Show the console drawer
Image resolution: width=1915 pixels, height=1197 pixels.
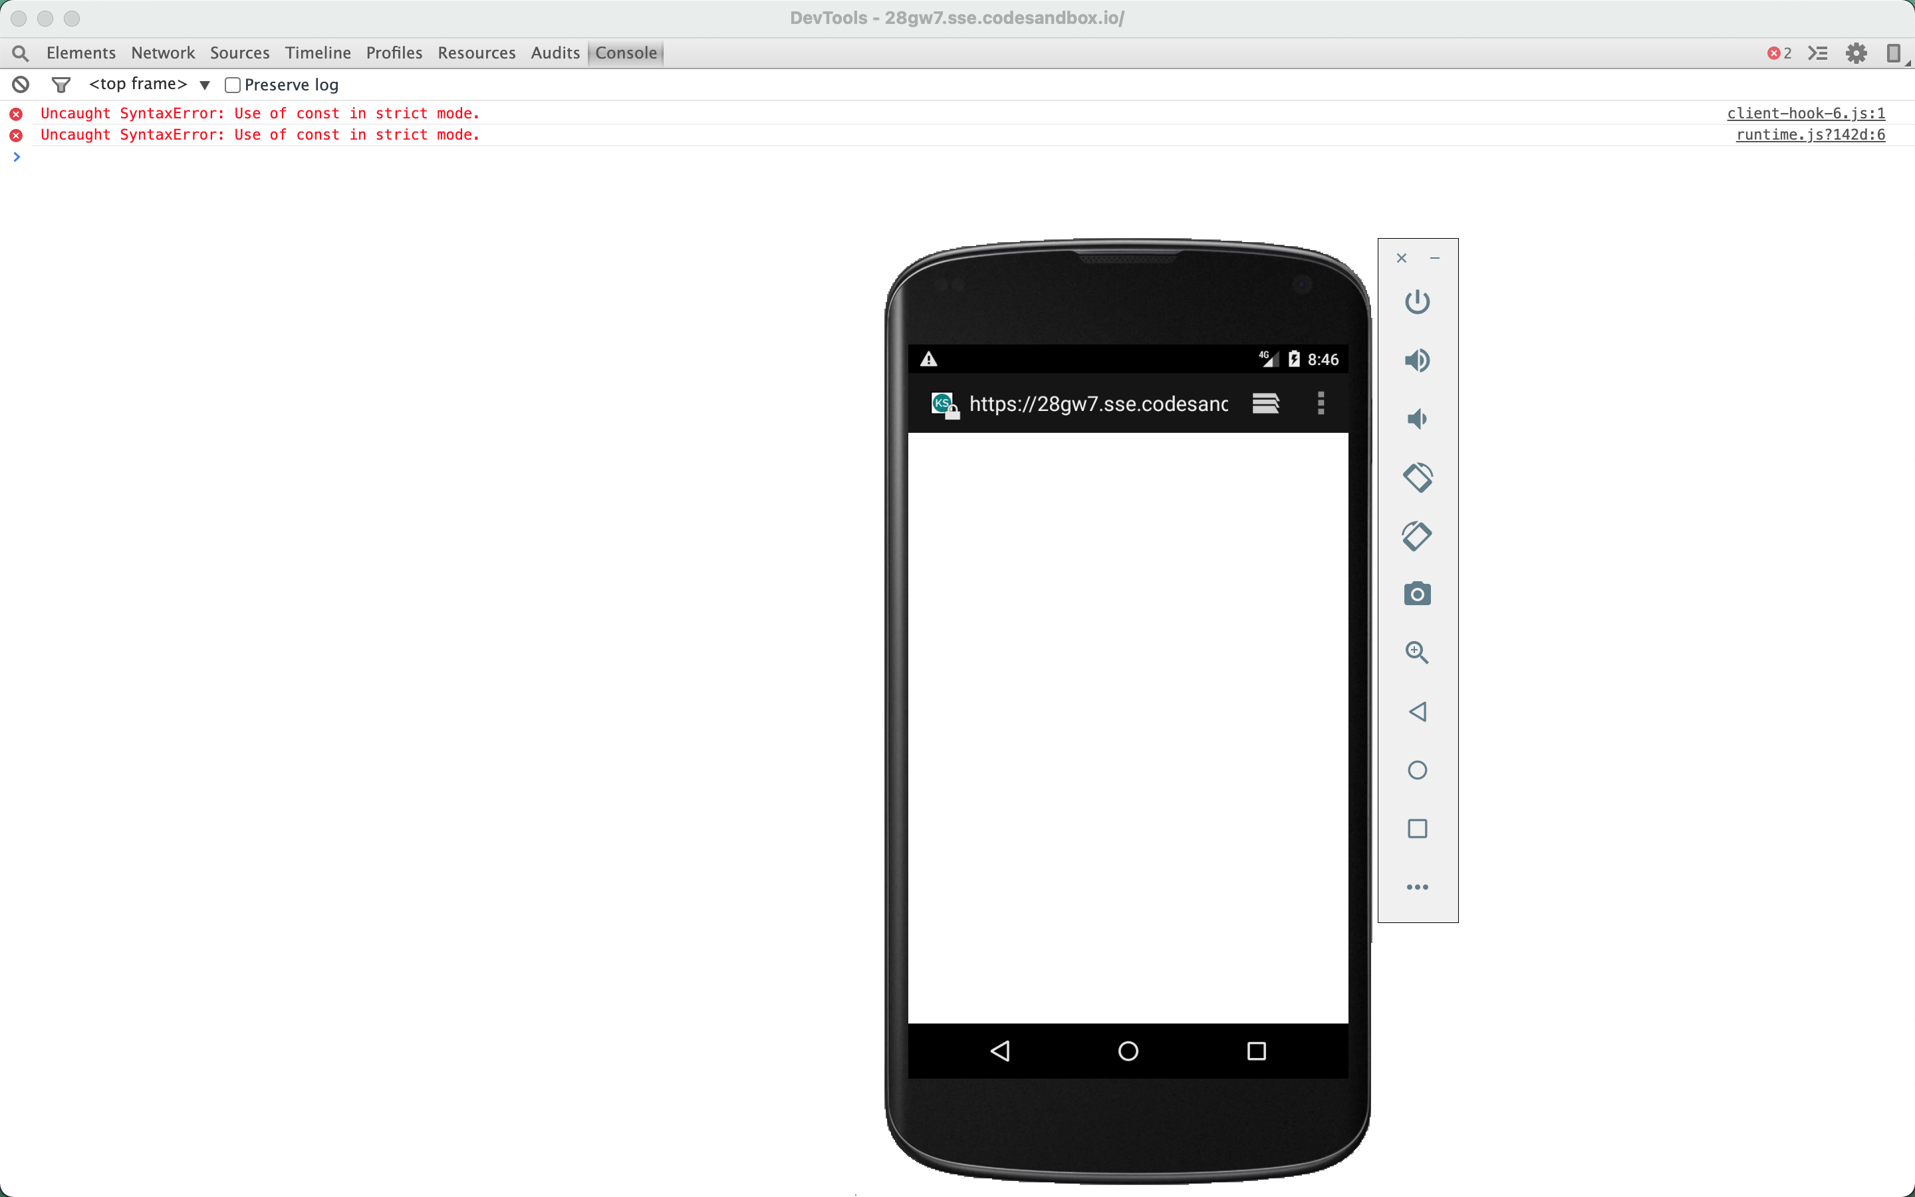(x=1819, y=53)
